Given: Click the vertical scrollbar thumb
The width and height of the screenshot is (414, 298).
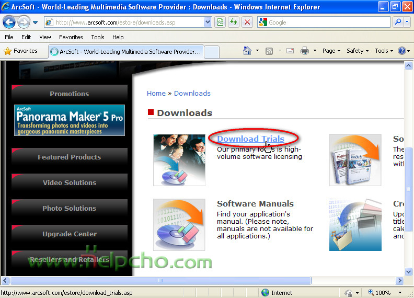Looking at the screenshot, I should coord(408,189).
